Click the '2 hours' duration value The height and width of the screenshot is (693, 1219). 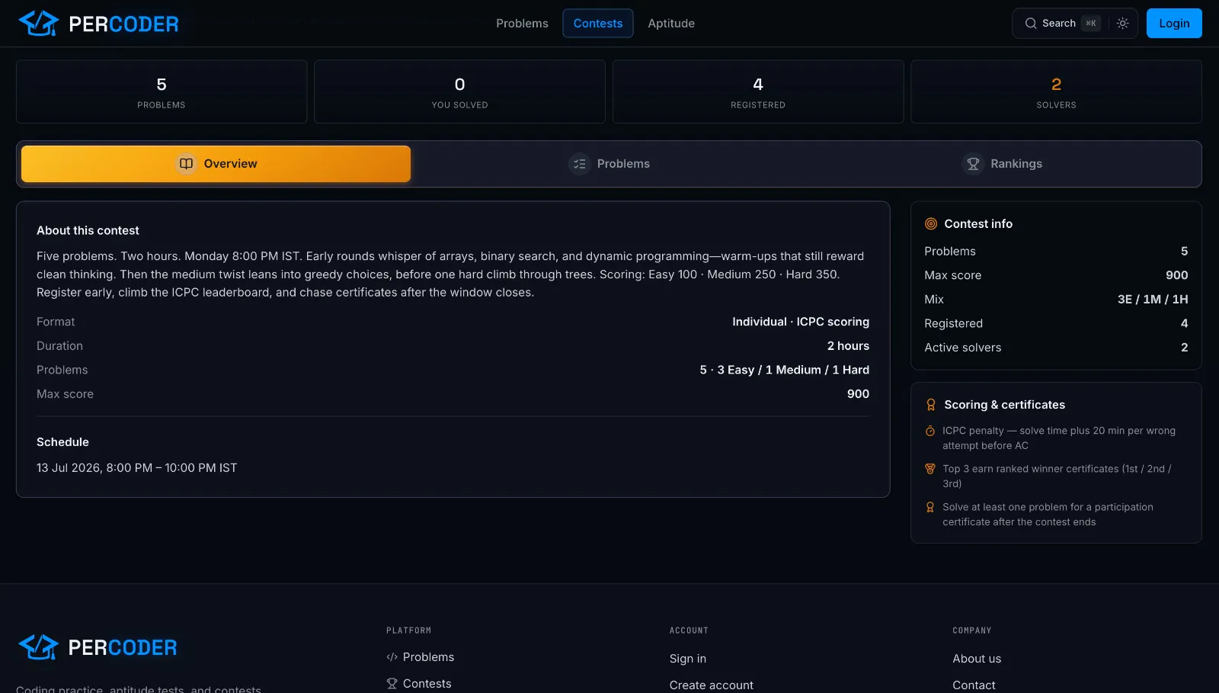pos(848,346)
